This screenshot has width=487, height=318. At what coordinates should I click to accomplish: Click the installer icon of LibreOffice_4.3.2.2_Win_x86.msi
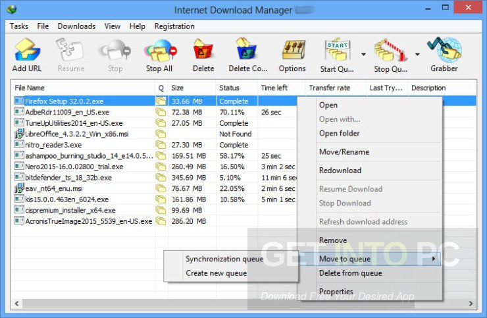pos(19,134)
